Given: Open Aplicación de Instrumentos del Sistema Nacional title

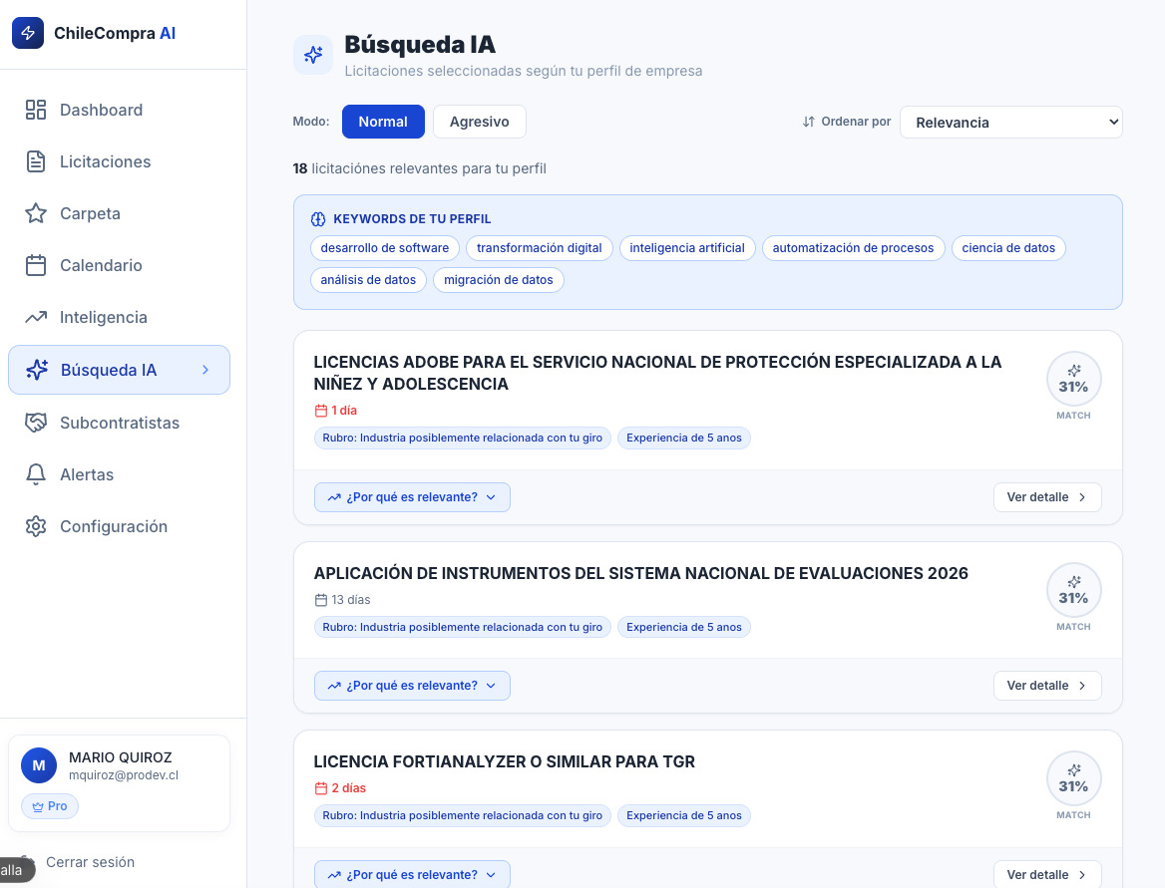Looking at the screenshot, I should (x=640, y=573).
